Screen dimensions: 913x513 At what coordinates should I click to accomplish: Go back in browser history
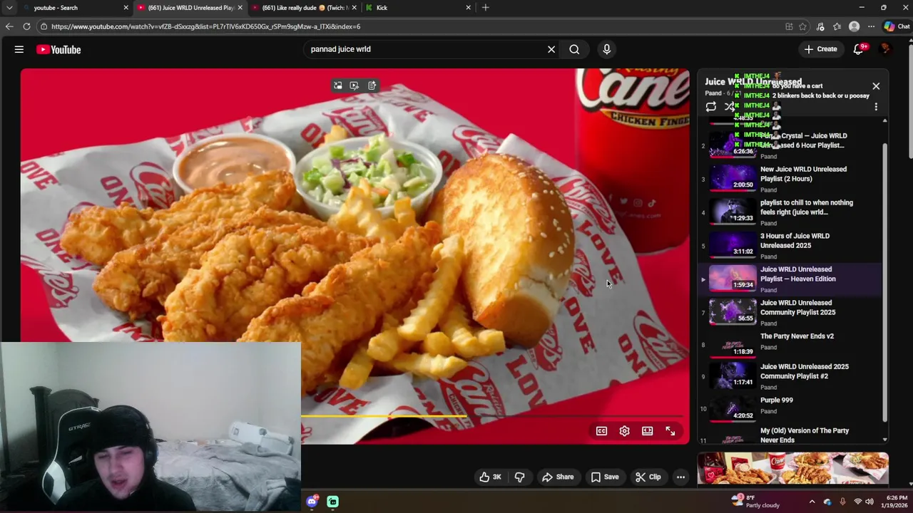click(x=9, y=26)
